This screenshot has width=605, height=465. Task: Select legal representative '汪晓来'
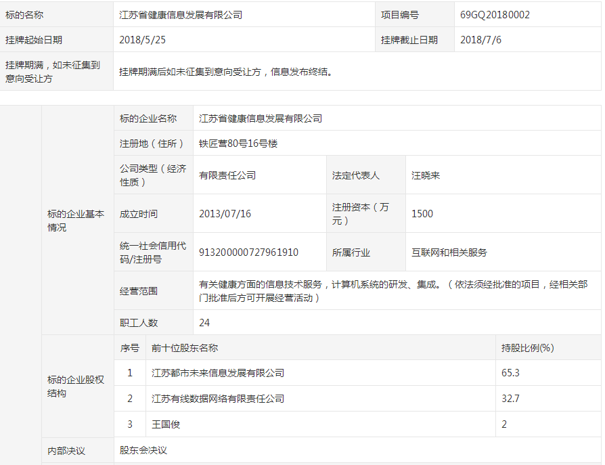pyautogui.click(x=426, y=175)
